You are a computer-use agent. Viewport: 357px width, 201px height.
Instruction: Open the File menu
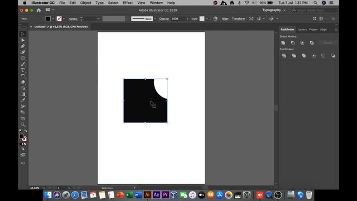coord(62,3)
